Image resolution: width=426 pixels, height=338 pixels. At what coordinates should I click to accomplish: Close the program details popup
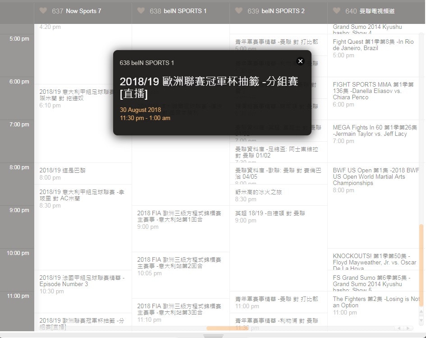300,61
